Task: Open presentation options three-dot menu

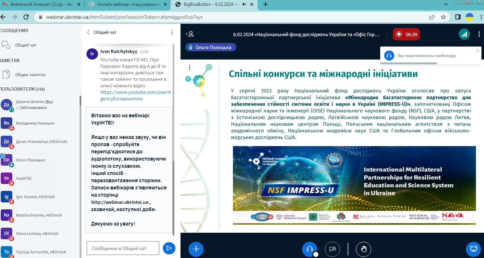Action: click(190, 67)
